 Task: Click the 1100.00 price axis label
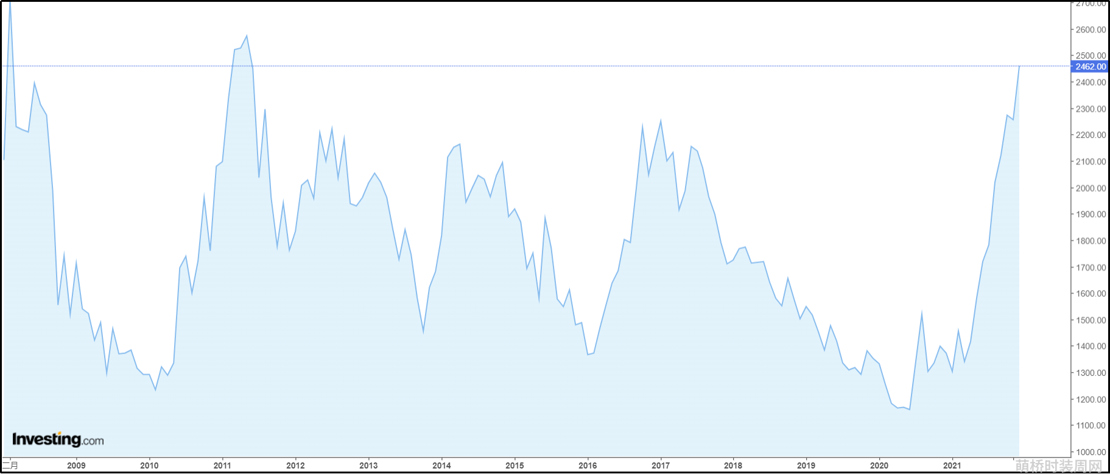coord(1091,426)
